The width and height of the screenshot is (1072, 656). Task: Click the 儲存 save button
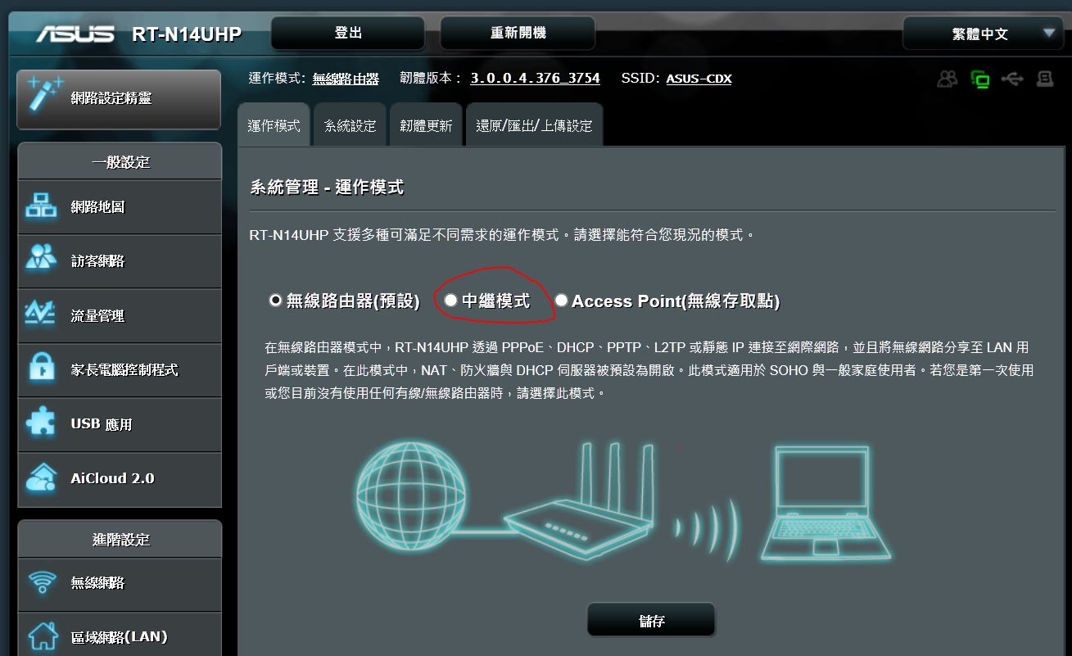coord(651,621)
